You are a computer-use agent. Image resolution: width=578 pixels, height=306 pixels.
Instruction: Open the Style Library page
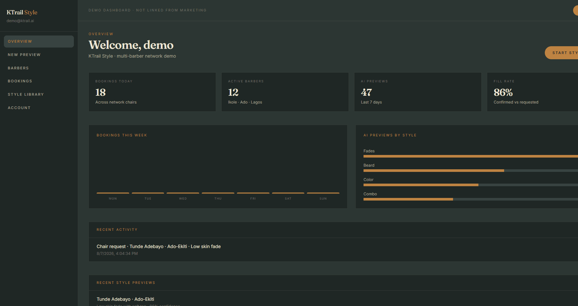click(39, 94)
